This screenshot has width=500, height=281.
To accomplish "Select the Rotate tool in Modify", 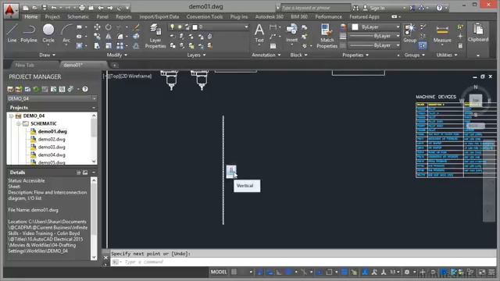I will click(x=109, y=27).
